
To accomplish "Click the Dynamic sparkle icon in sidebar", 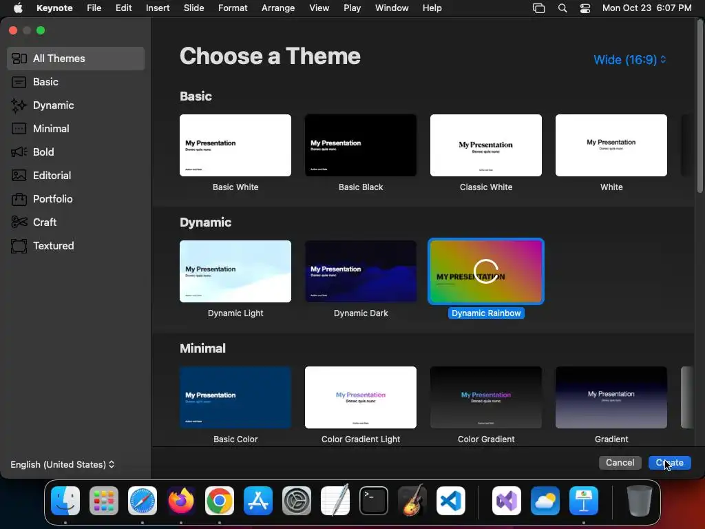I will 19,105.
